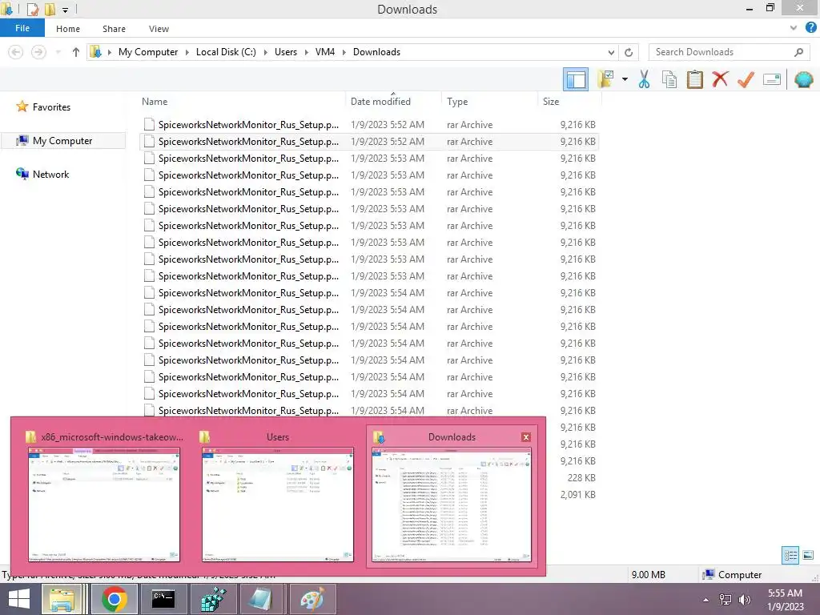The width and height of the screenshot is (820, 615).
Task: Select My Computer in navigation pane
Action: coord(62,141)
